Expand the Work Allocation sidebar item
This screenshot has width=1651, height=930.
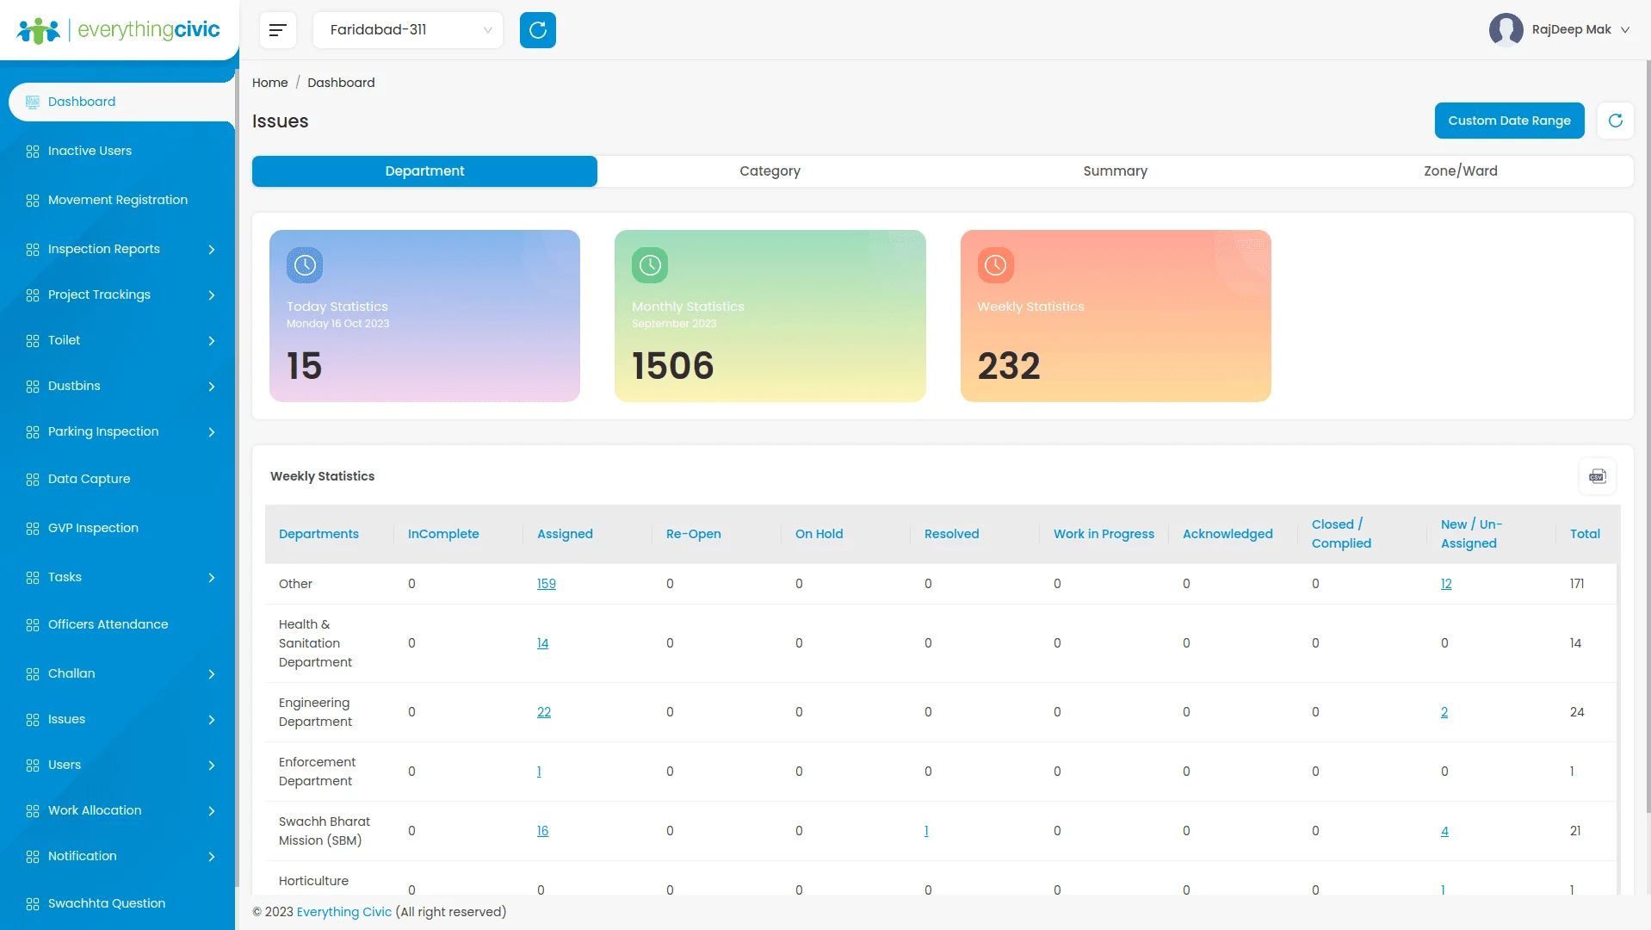[x=120, y=810]
